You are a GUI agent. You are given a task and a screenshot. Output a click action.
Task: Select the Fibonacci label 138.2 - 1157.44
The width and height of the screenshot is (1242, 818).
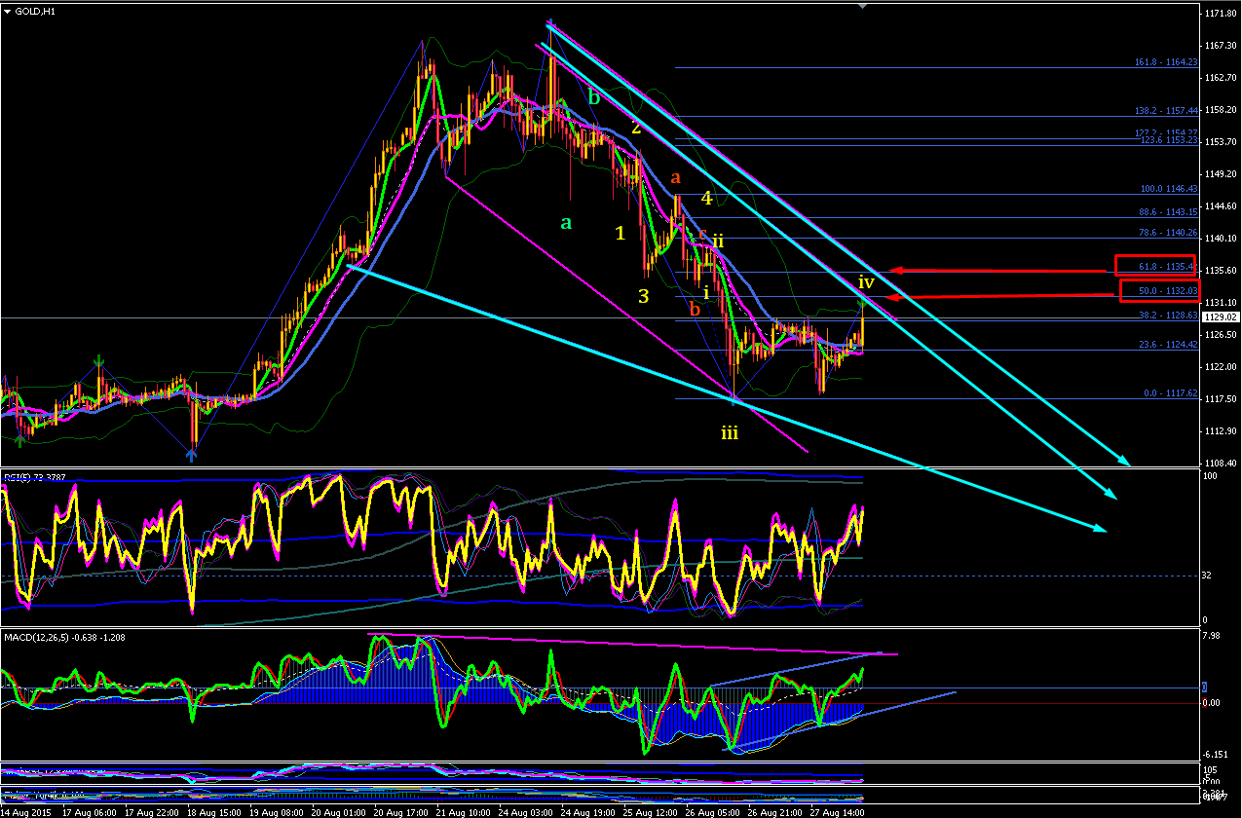click(1166, 111)
